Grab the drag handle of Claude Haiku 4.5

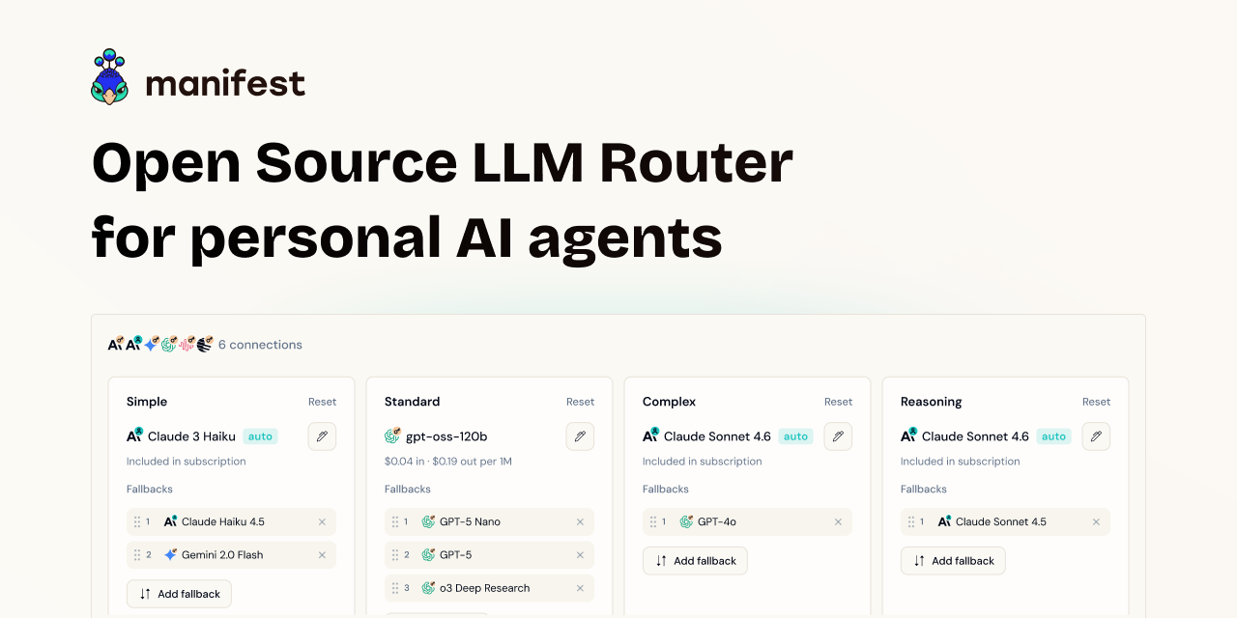click(x=136, y=522)
